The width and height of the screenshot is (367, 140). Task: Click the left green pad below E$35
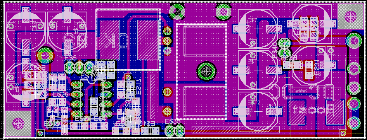pyautogui.click(x=170, y=130)
